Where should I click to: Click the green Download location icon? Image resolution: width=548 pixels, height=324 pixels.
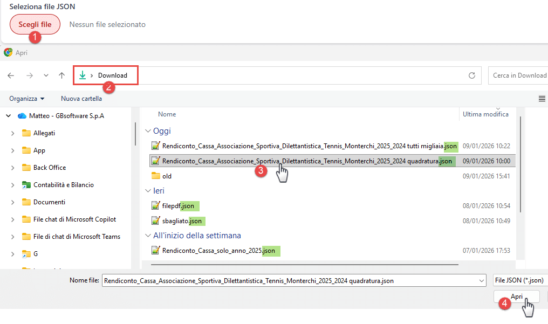pos(83,75)
